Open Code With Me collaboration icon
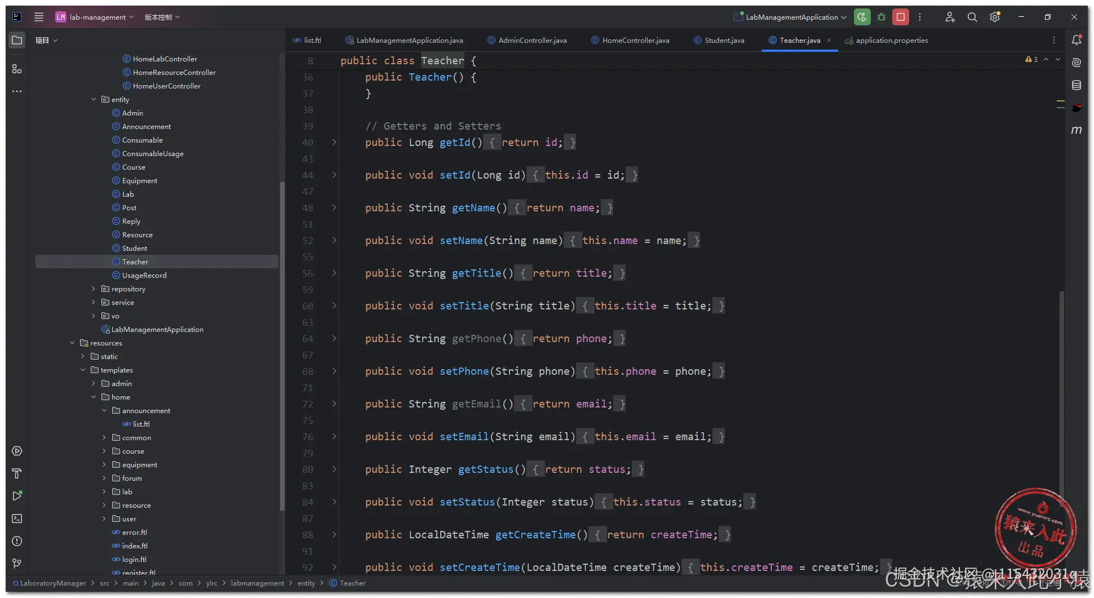 tap(950, 17)
